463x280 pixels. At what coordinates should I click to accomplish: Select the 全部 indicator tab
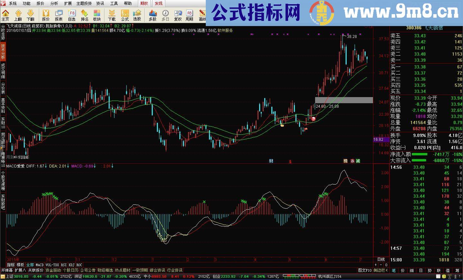pos(30,265)
